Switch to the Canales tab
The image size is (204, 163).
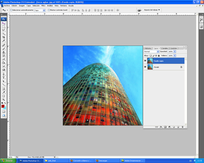165,48
